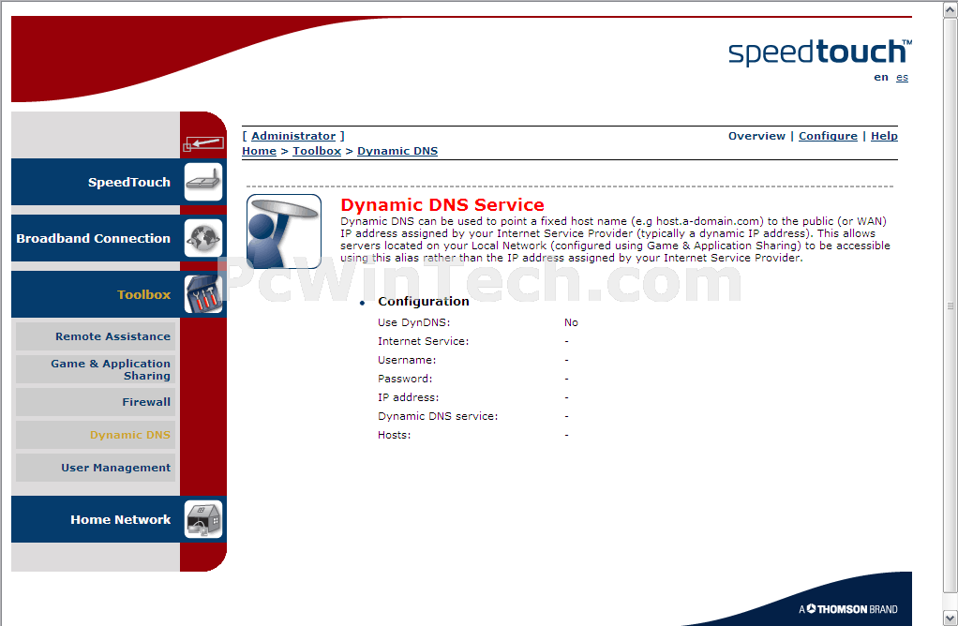
Task: Click the SpeedTouch router icon
Action: pyautogui.click(x=203, y=182)
